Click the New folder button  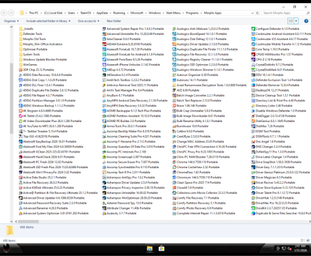114,21
